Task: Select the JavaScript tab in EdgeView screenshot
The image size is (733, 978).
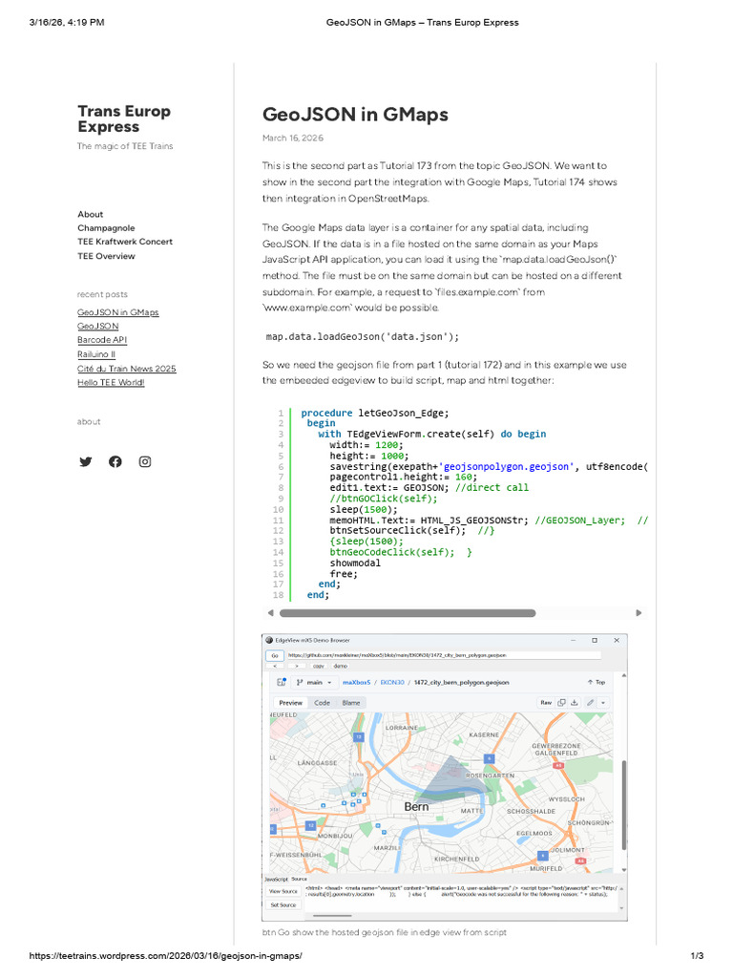Action: pos(276,879)
